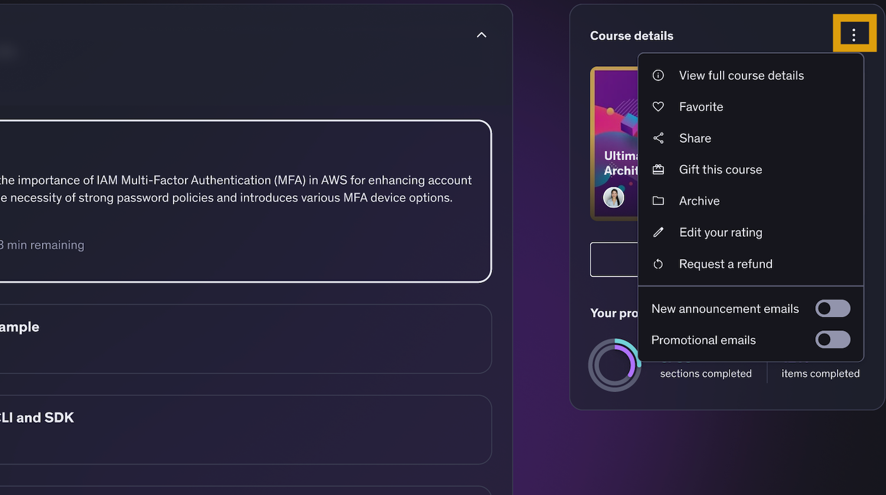Click the pencil icon beside Edit your rating
Screen dimensions: 886x495
[x=659, y=232]
